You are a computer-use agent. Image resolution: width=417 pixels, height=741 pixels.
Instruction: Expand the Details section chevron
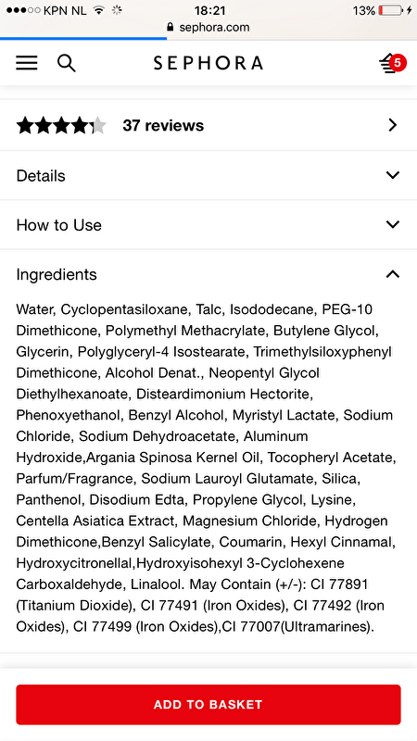click(392, 175)
